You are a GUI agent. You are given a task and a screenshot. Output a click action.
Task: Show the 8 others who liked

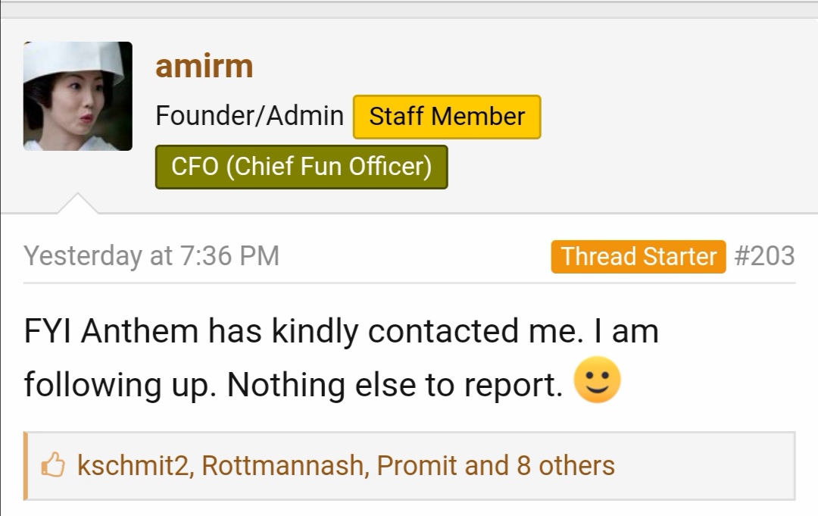click(566, 465)
